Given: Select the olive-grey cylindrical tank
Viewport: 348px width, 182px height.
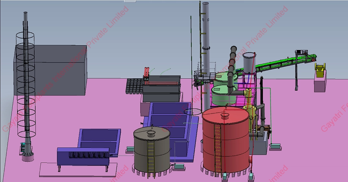Looking at the screenshot, I should pos(152,151).
